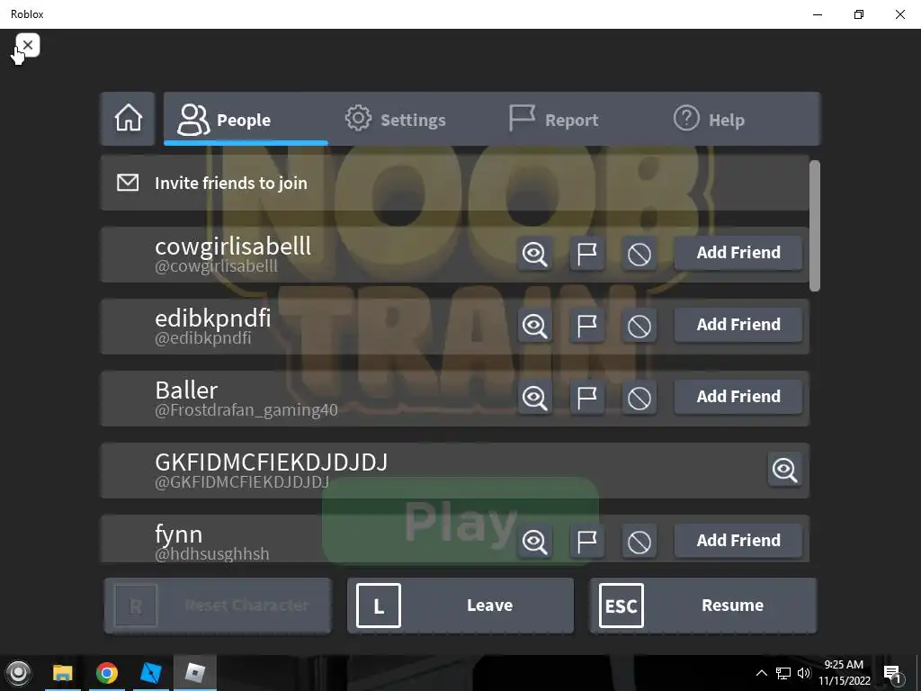Add Baller as a friend

click(738, 397)
